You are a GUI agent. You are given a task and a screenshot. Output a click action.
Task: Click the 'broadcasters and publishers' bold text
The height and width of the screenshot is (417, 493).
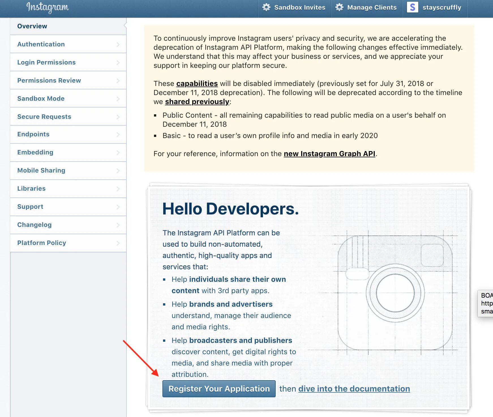(241, 340)
